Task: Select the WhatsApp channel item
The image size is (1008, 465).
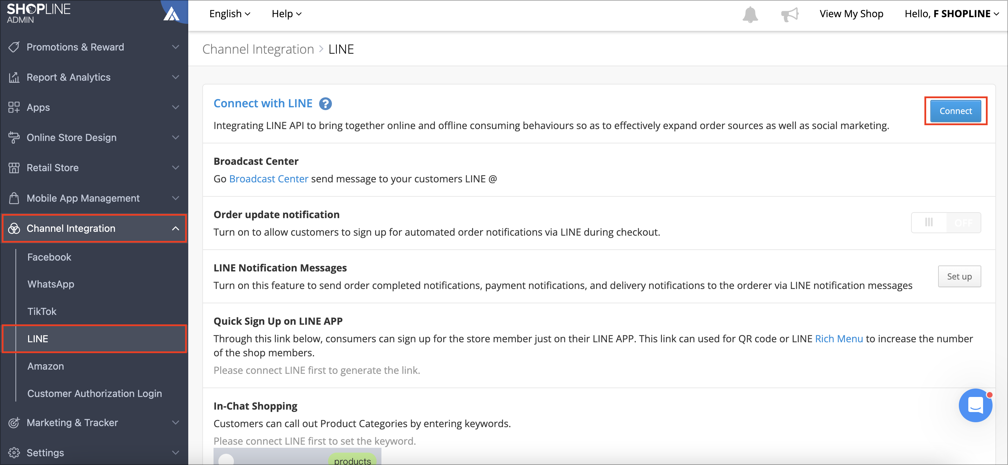Action: pyautogui.click(x=51, y=284)
